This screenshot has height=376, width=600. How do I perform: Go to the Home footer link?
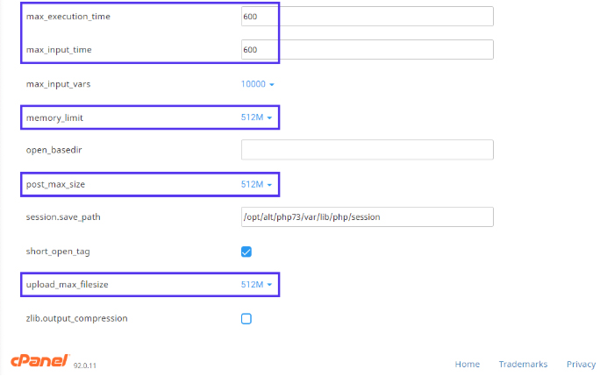(467, 365)
